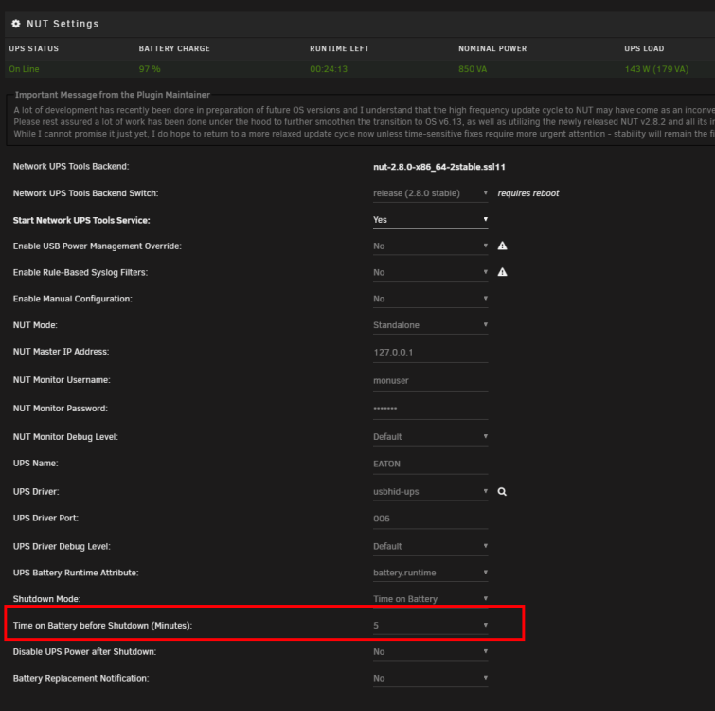The image size is (715, 711).
Task: Open the Enable USB Power Management Override dropdown
Action: [431, 246]
